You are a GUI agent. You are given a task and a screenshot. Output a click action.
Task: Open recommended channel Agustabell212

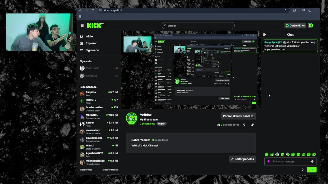(99, 155)
